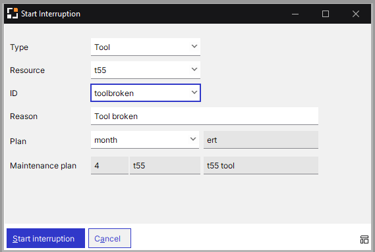Screen dimensions: 375x252
Task: Click the Start Interruption title bar text
Action: click(51, 14)
